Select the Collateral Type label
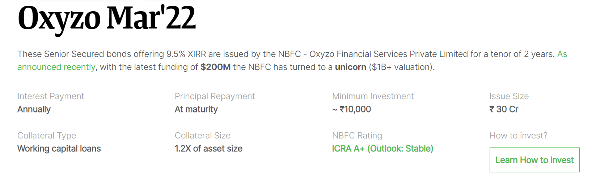This screenshot has height=185, width=613. [x=47, y=136]
